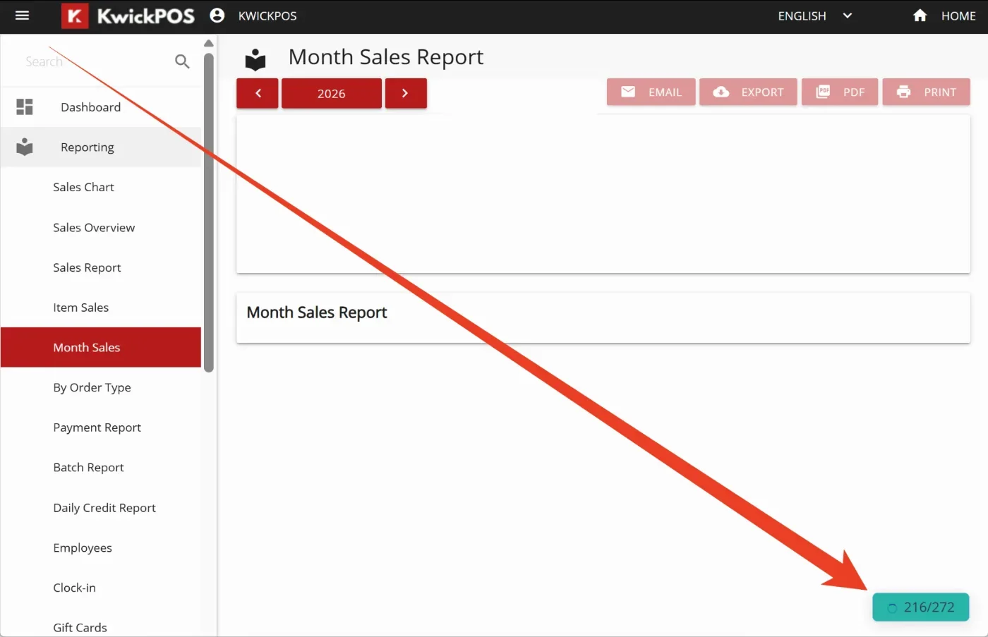Open the Daily Credit Report
Screen dimensions: 988x637
[101, 507]
